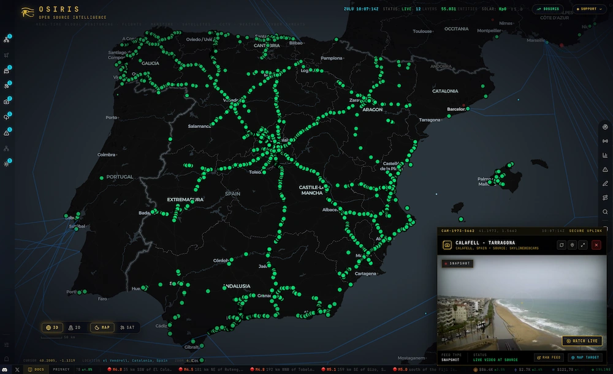Open the Support dropdown at top right
The height and width of the screenshot is (374, 613).
click(590, 9)
